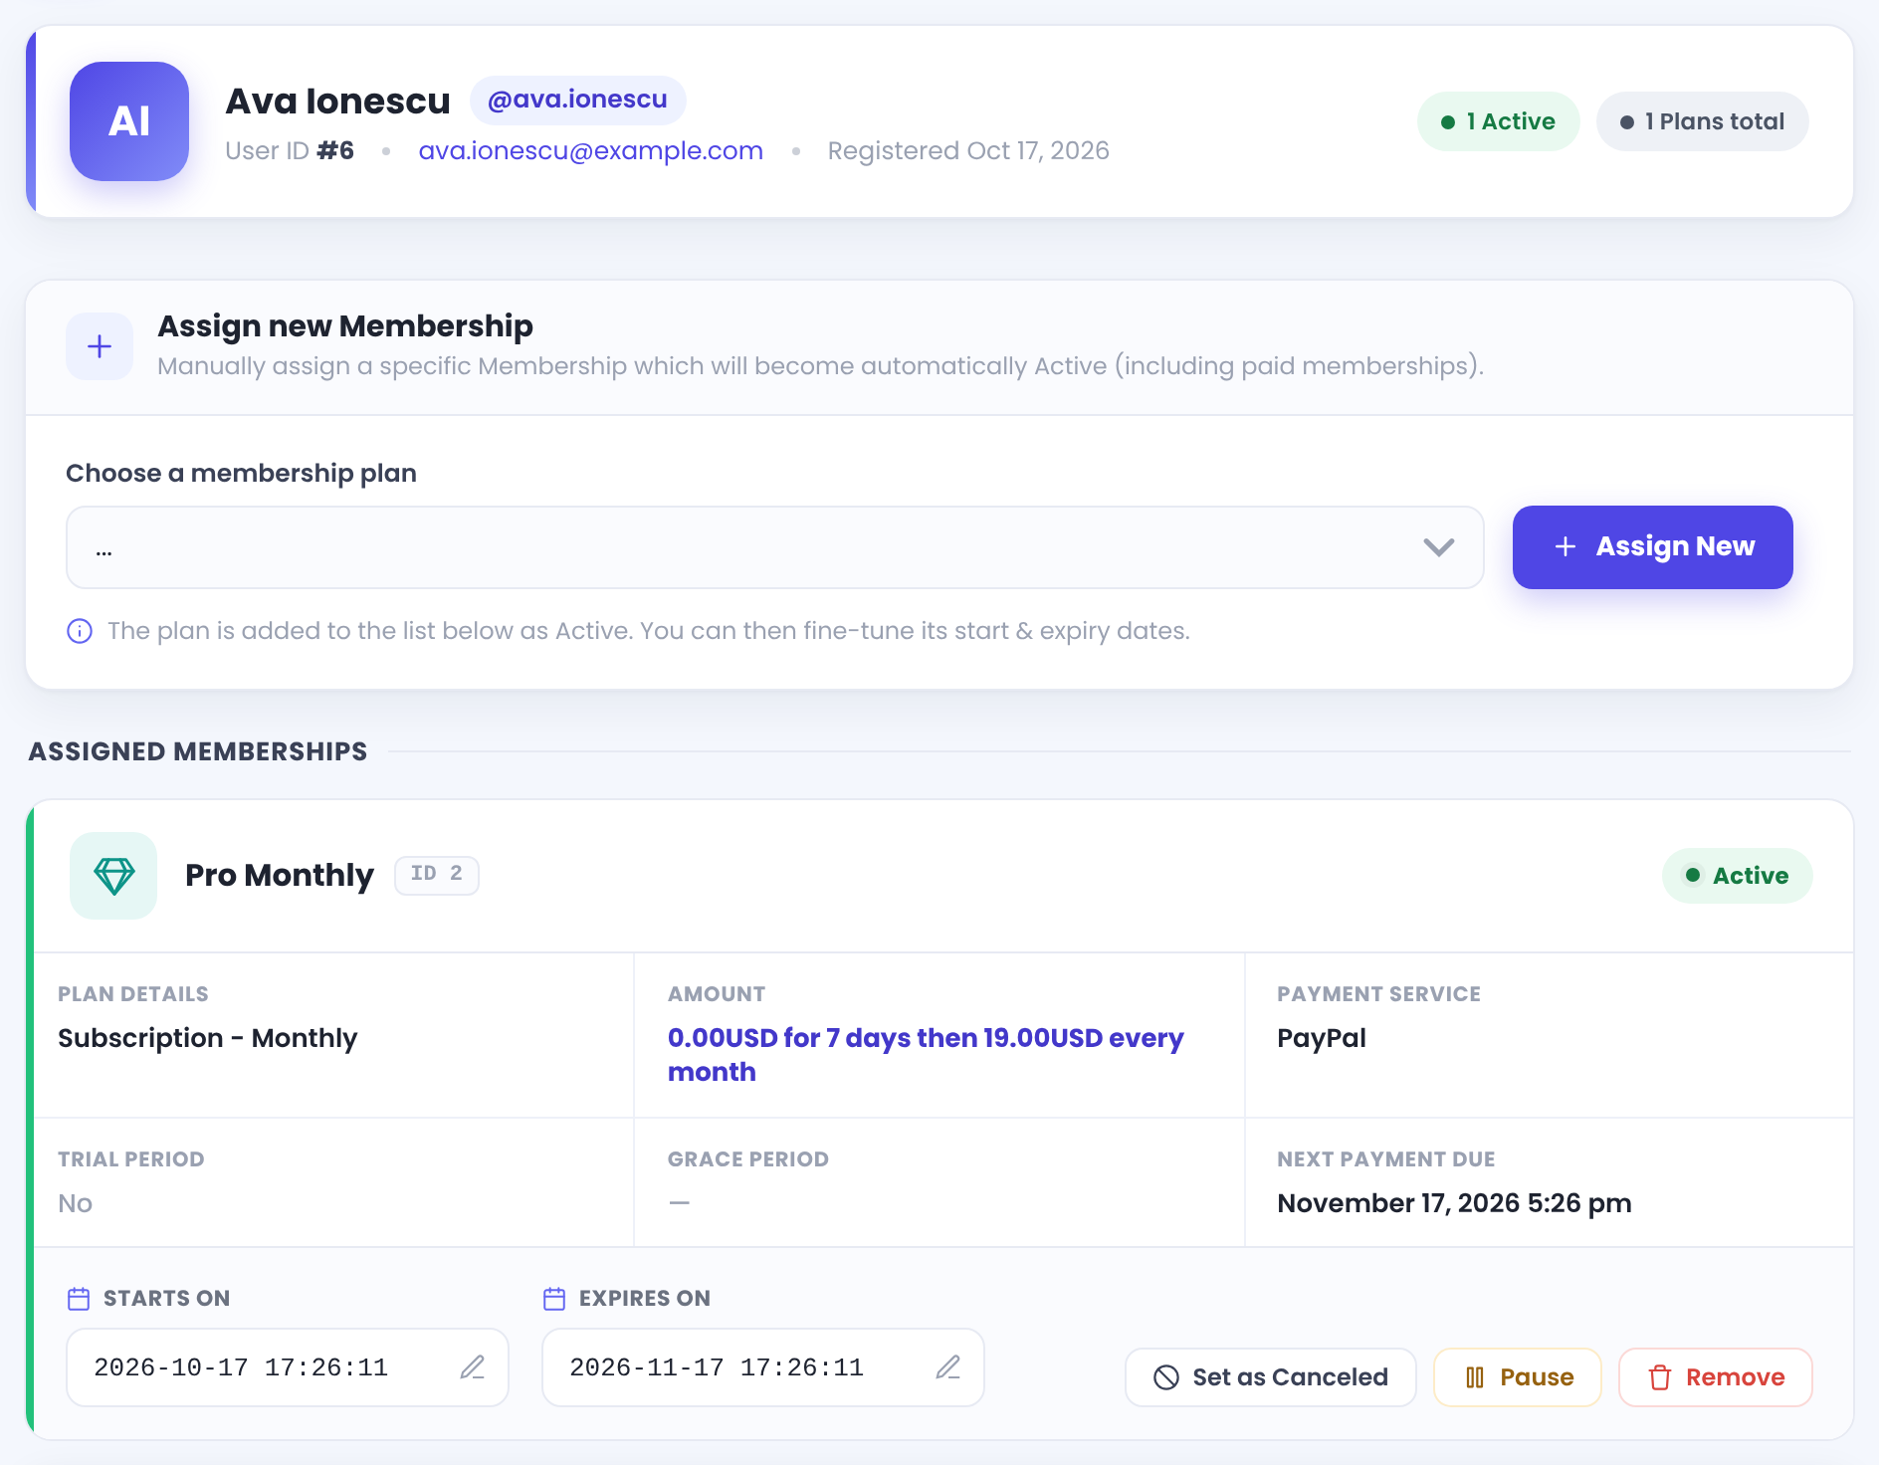
Task: Click the AI avatar of Ava Ionescu
Action: pyautogui.click(x=129, y=121)
